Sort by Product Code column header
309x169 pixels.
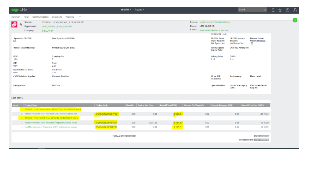pos(102,105)
